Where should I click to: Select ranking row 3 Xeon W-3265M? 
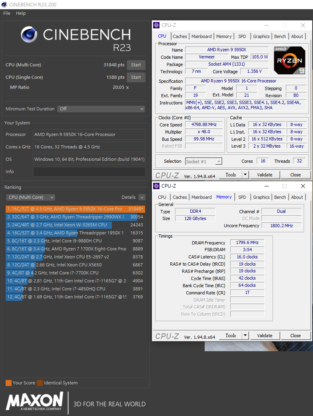pos(75,225)
